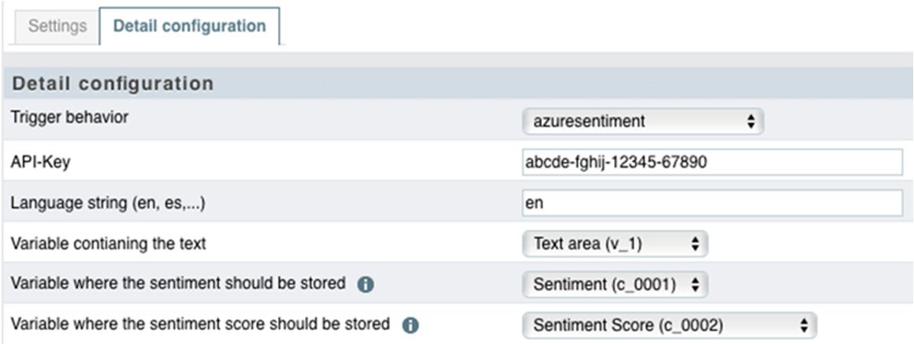The height and width of the screenshot is (344, 914).
Task: Click the Language string (en, es,...) label
Action: tap(108, 204)
